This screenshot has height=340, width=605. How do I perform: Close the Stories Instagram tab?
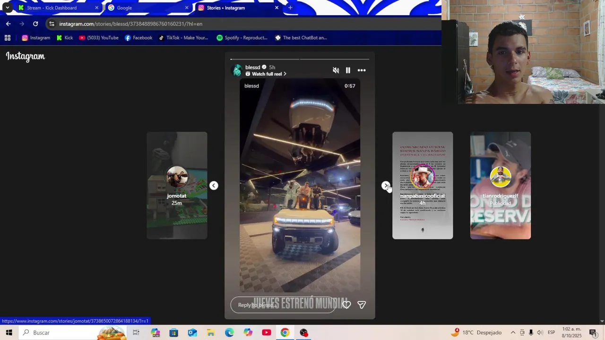pyautogui.click(x=277, y=8)
